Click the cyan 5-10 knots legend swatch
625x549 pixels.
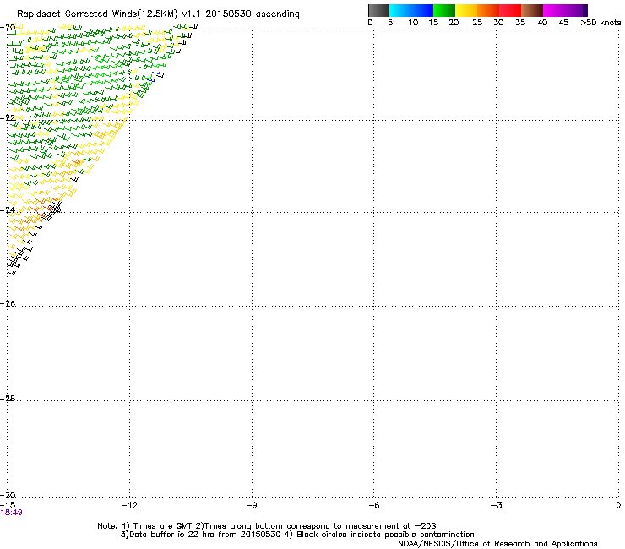click(400, 10)
